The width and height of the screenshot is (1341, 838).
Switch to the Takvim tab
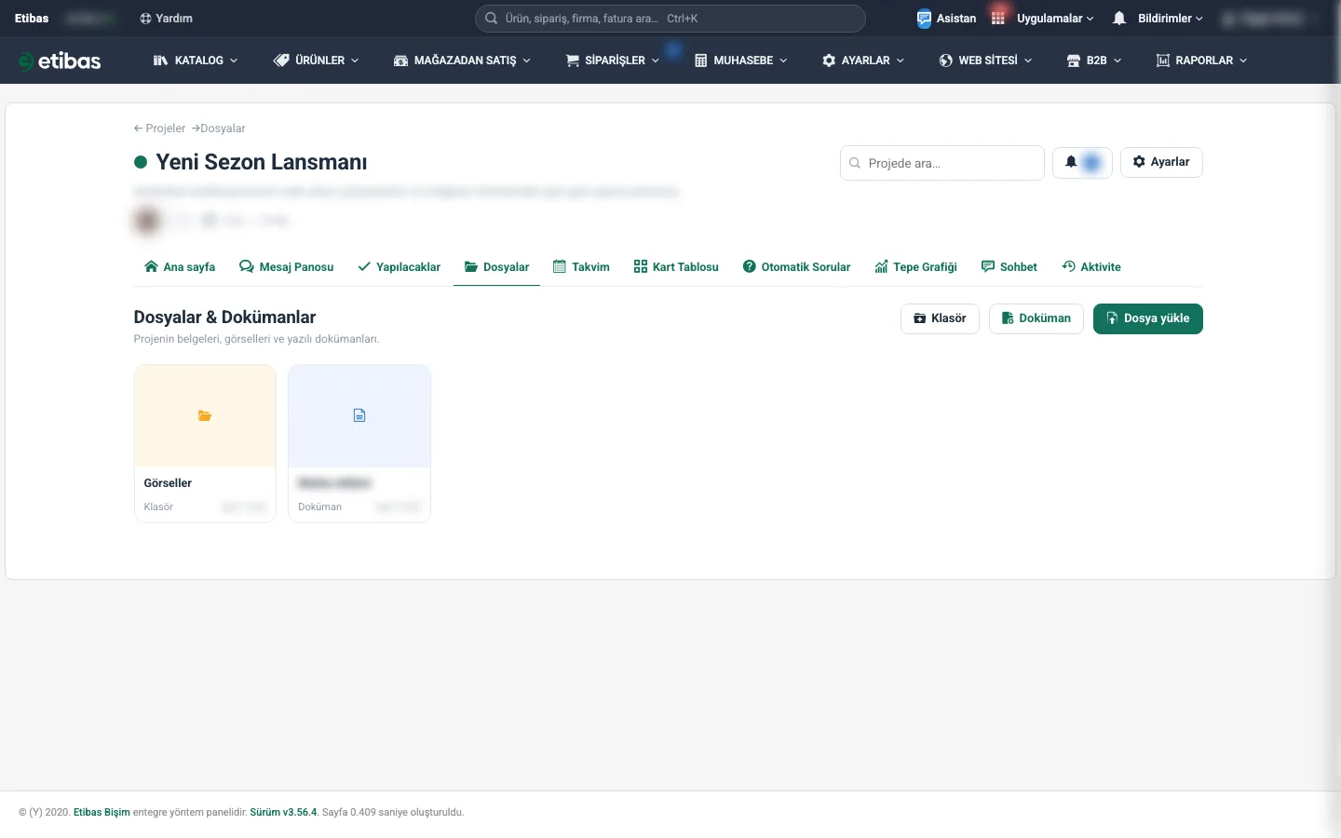pyautogui.click(x=581, y=267)
